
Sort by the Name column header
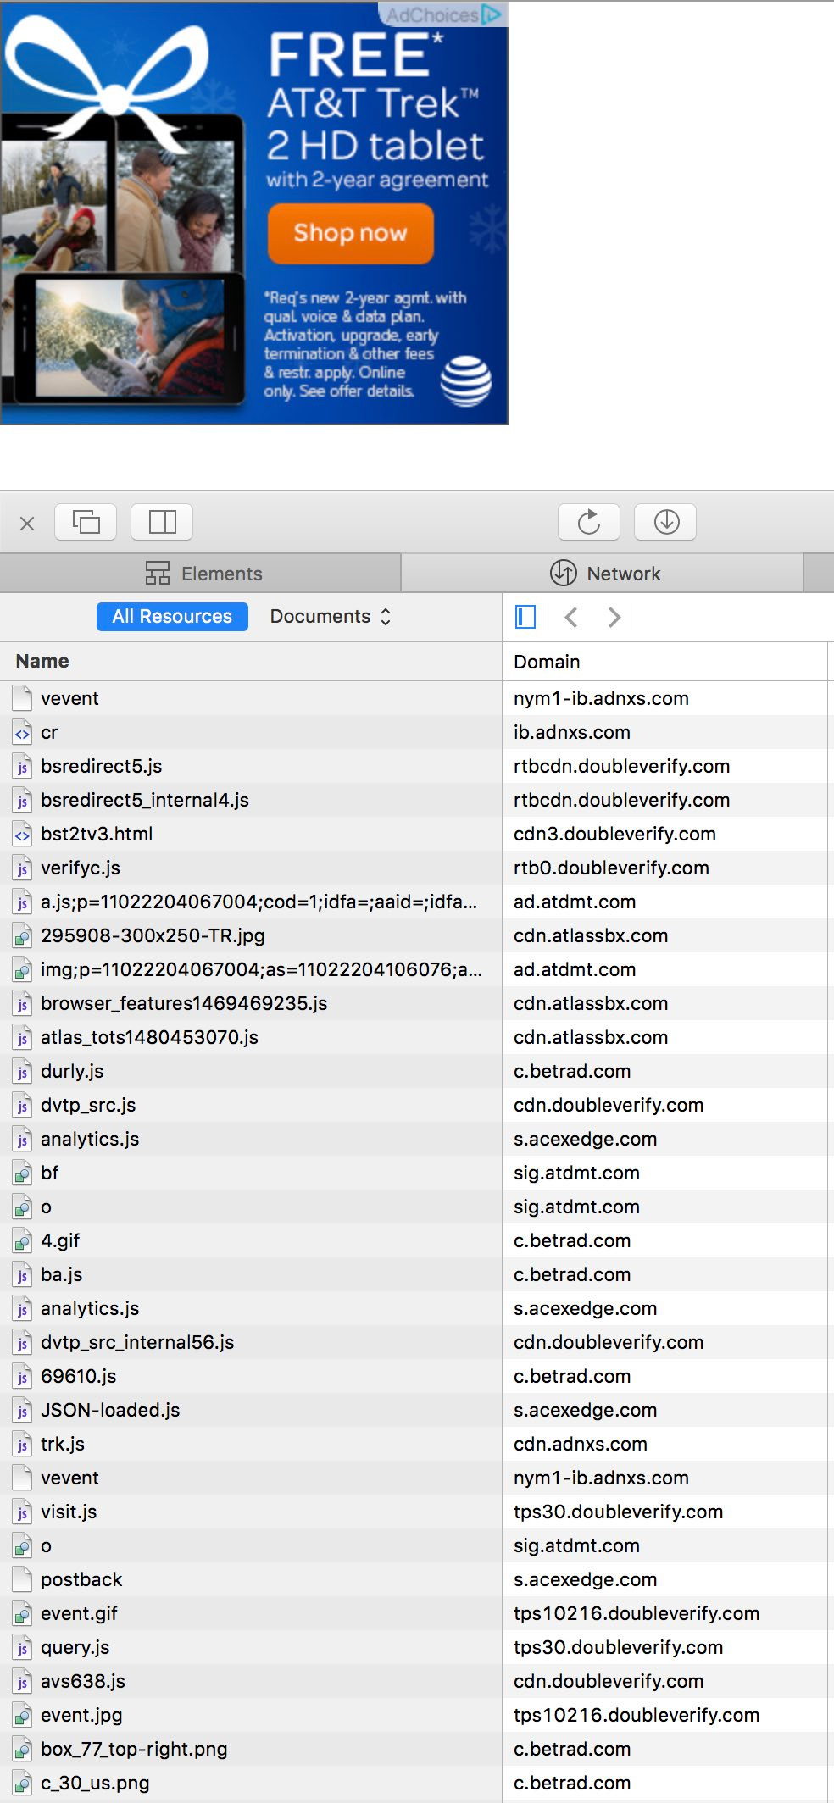pyautogui.click(x=251, y=662)
